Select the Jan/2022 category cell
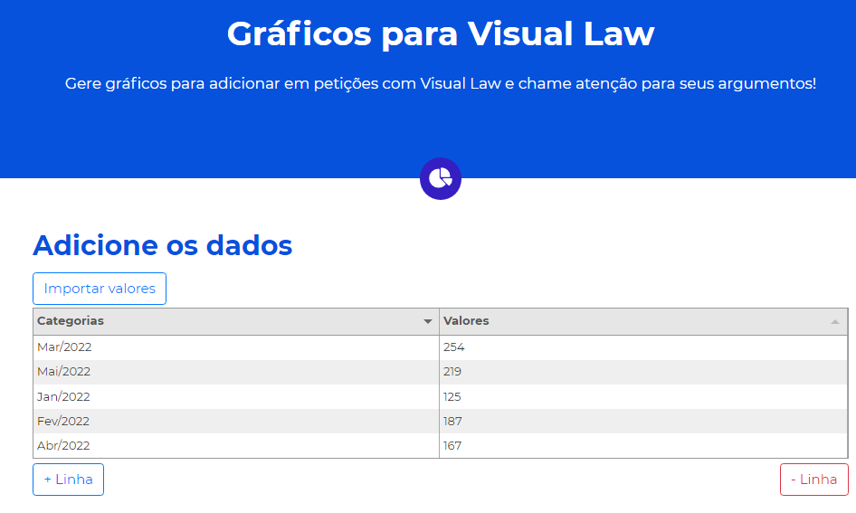The image size is (856, 513). coord(236,397)
